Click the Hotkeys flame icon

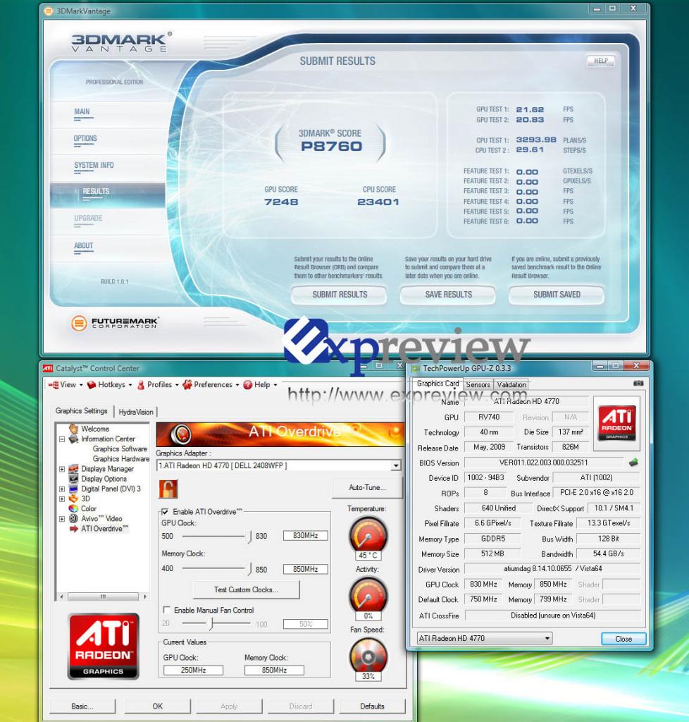coord(92,385)
